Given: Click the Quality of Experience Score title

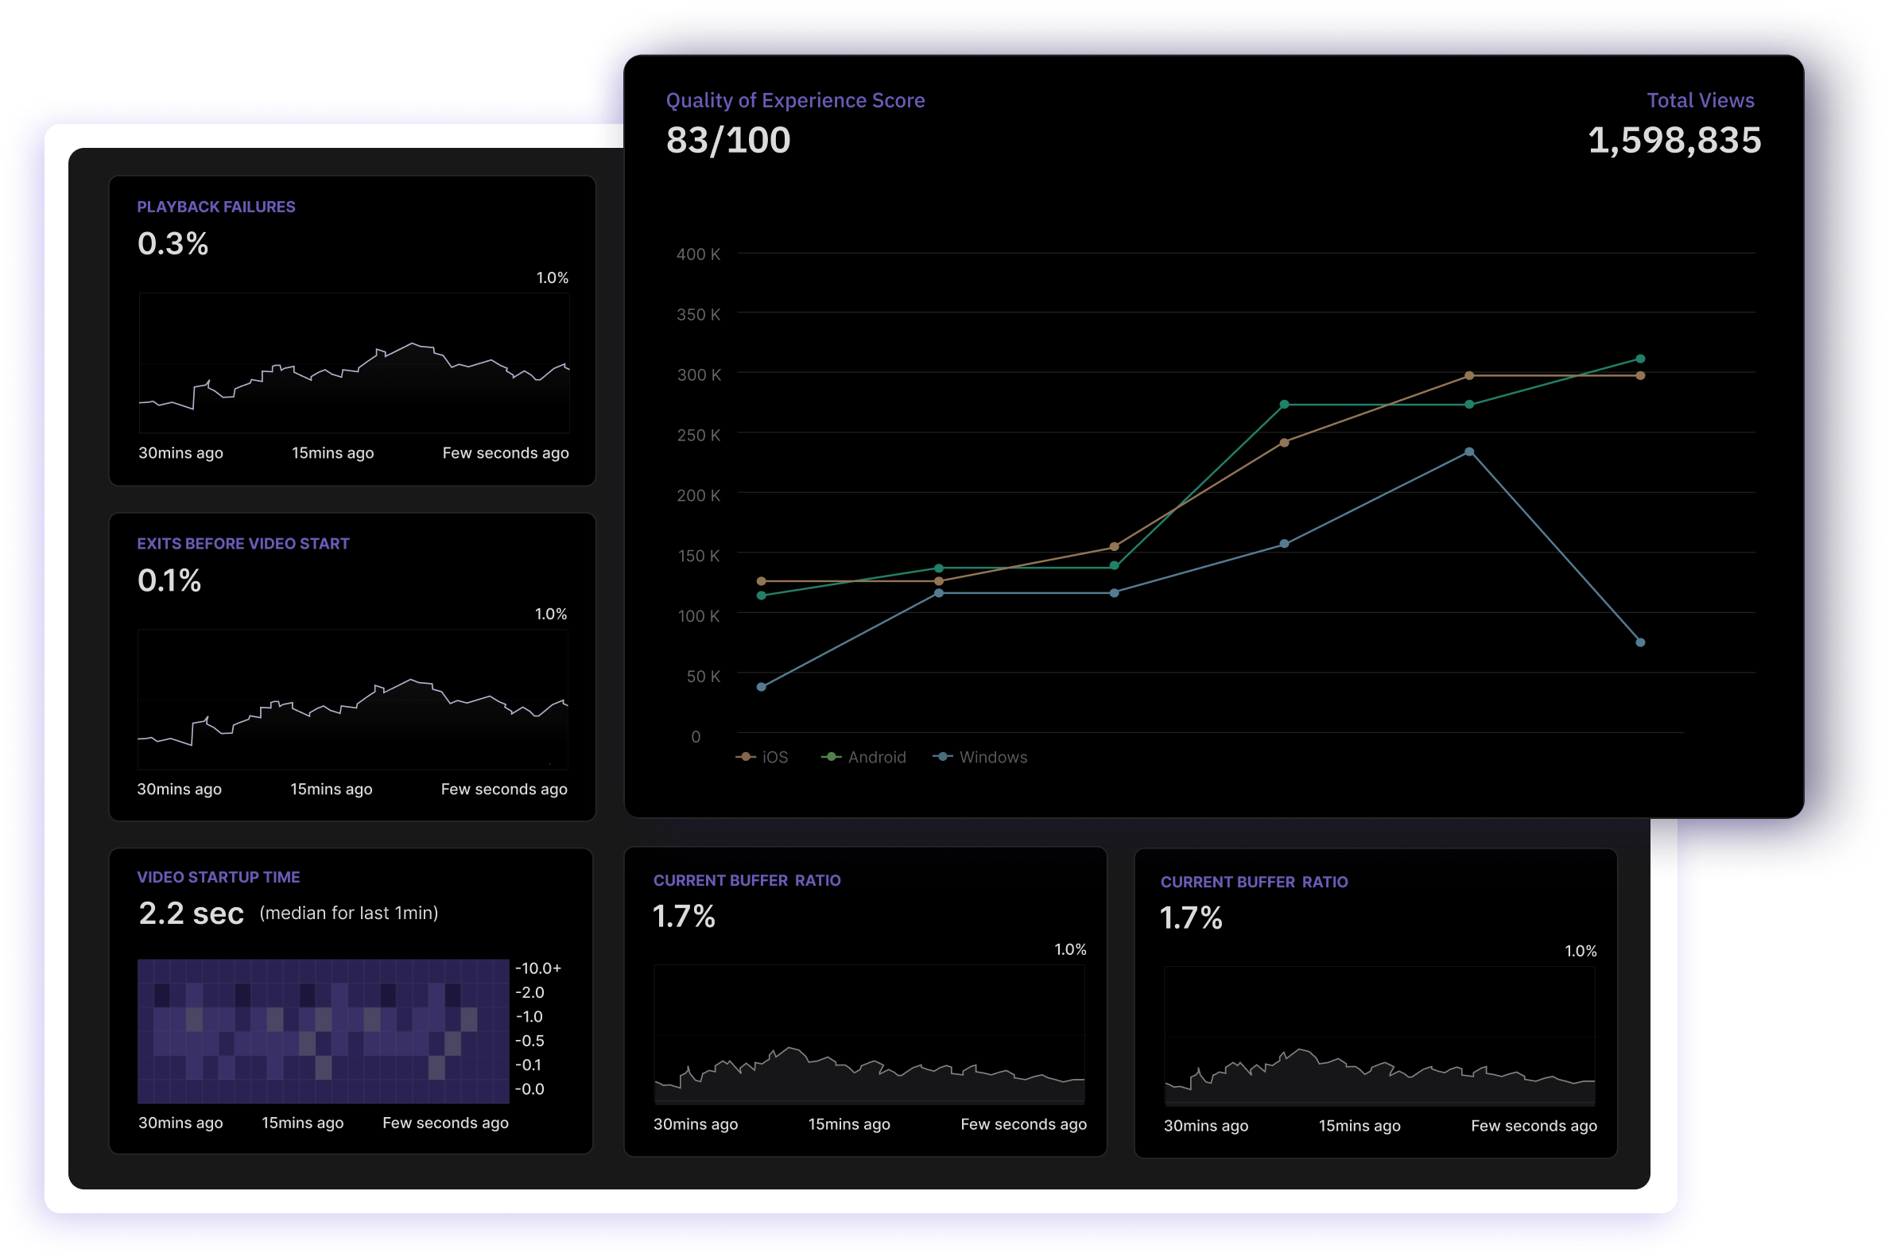Looking at the screenshot, I should click(x=795, y=100).
